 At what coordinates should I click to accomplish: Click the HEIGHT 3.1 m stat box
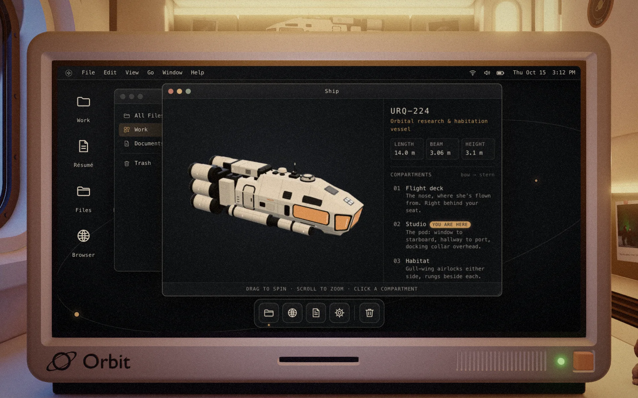click(x=478, y=149)
